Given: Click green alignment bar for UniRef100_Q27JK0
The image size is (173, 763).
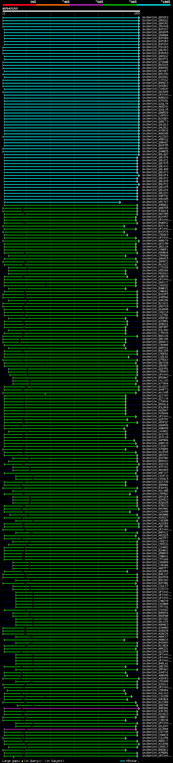Looking at the screenshot, I should coord(65,396).
